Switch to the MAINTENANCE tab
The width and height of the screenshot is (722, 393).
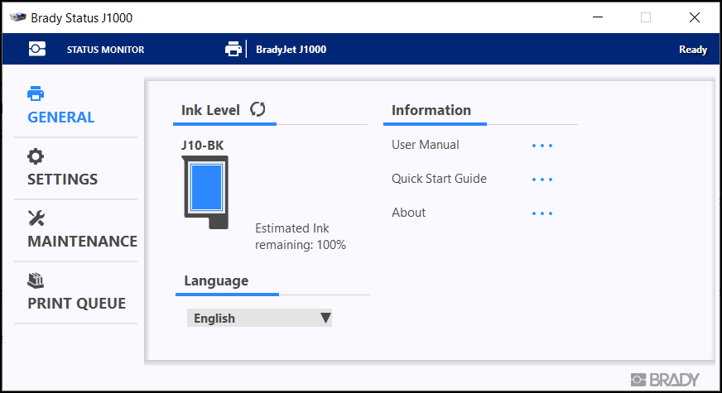[x=83, y=242]
